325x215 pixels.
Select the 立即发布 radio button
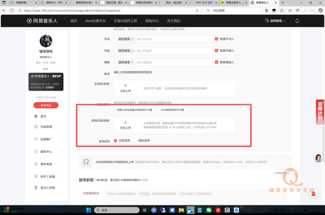point(116,141)
